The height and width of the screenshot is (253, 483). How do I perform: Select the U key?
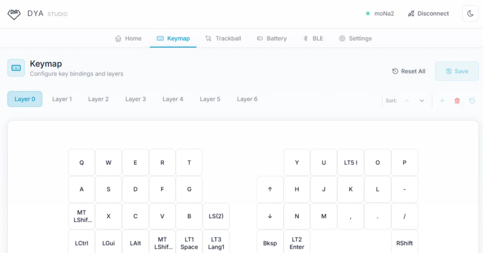point(324,162)
